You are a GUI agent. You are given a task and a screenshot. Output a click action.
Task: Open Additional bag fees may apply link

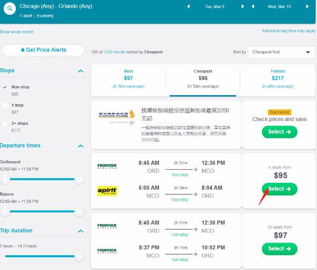pos(288,31)
